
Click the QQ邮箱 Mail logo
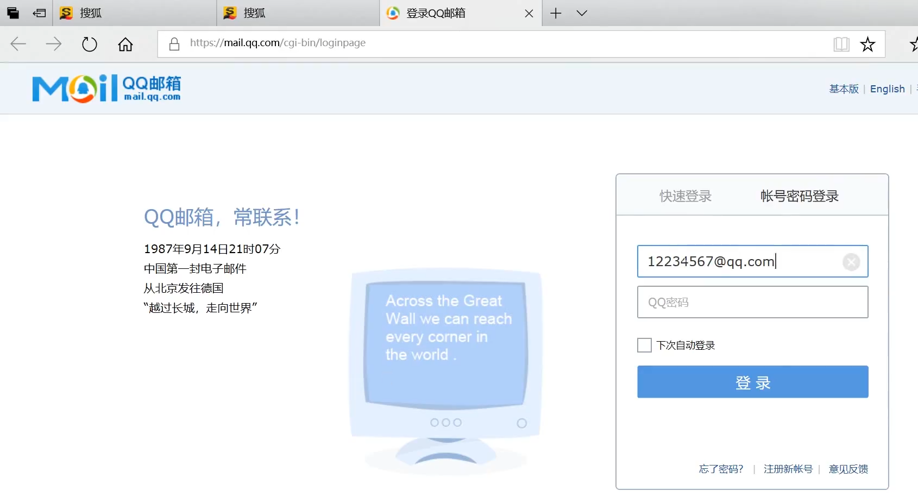pos(106,88)
